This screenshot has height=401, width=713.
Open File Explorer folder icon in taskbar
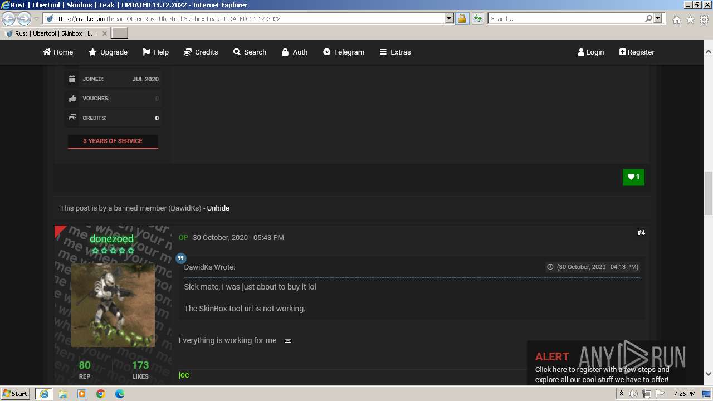63,394
